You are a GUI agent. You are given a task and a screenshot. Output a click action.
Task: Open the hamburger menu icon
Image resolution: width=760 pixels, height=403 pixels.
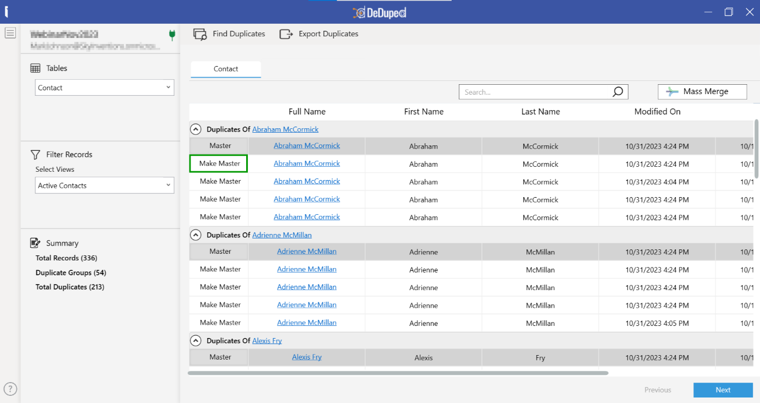coord(10,33)
